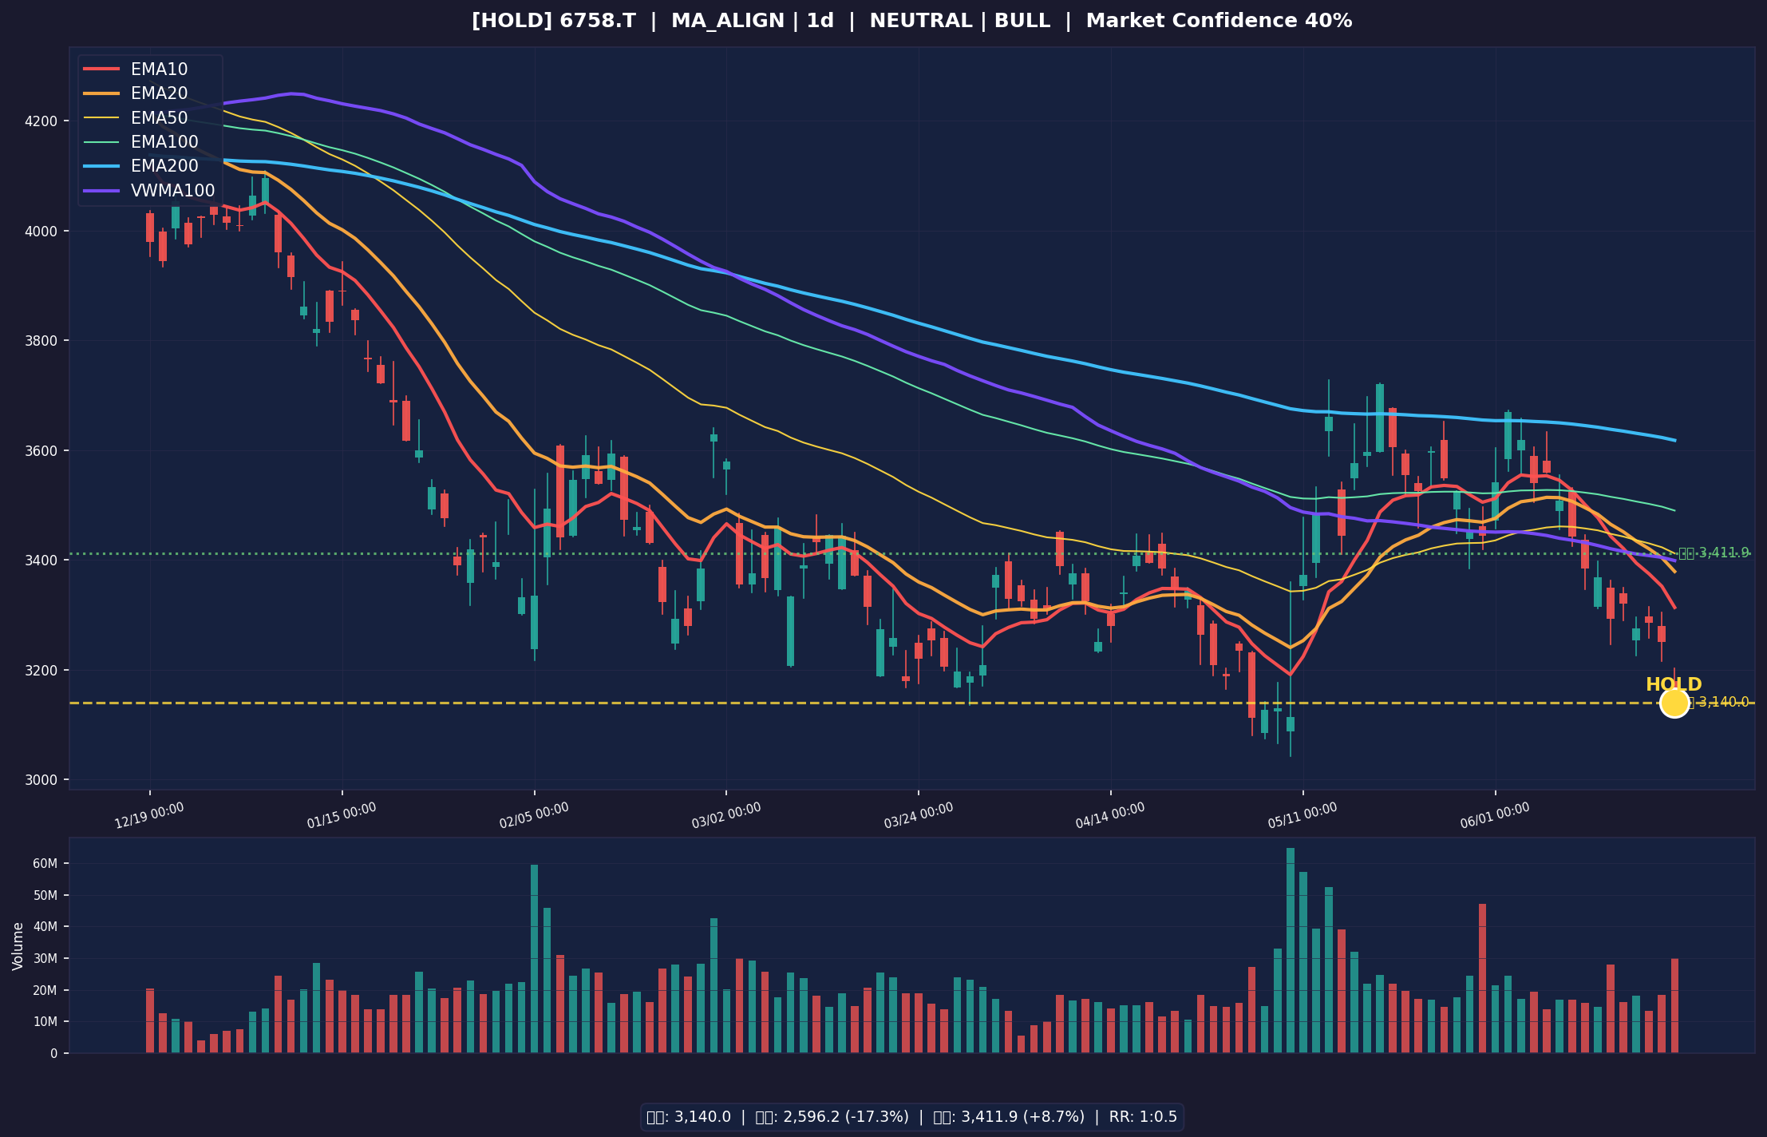
Task: Click the EMA10 legend entry
Action: (x=136, y=69)
